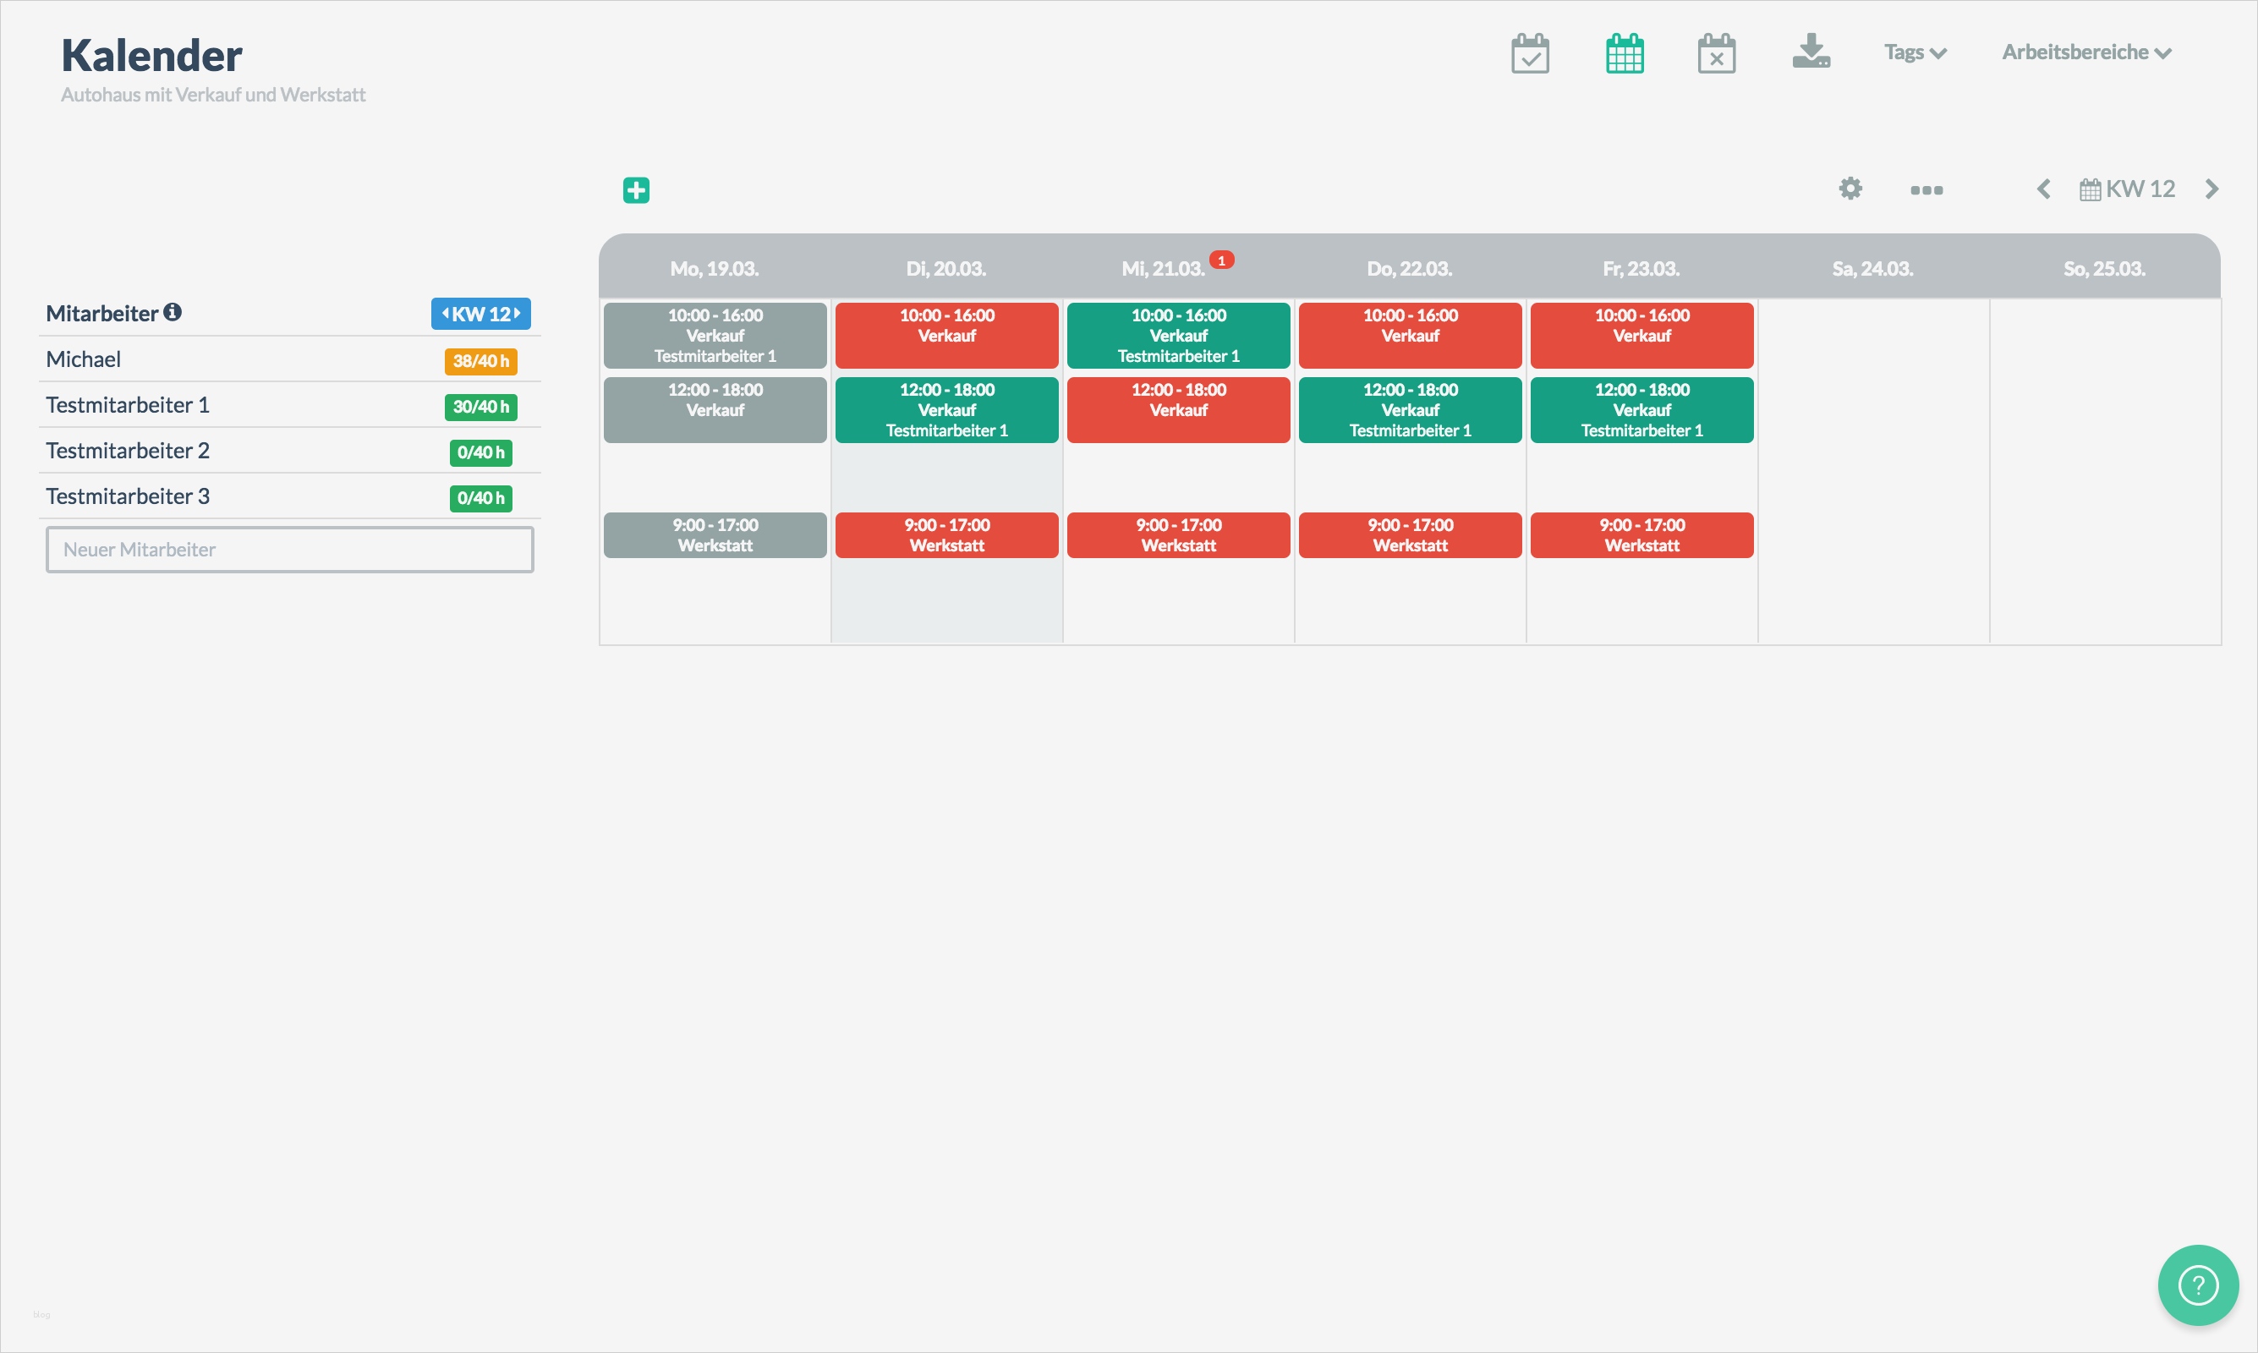Open calendar settings gear icon
This screenshot has width=2258, height=1353.
(x=1850, y=189)
